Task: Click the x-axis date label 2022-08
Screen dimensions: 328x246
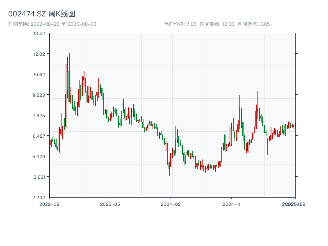Action: pos(49,204)
